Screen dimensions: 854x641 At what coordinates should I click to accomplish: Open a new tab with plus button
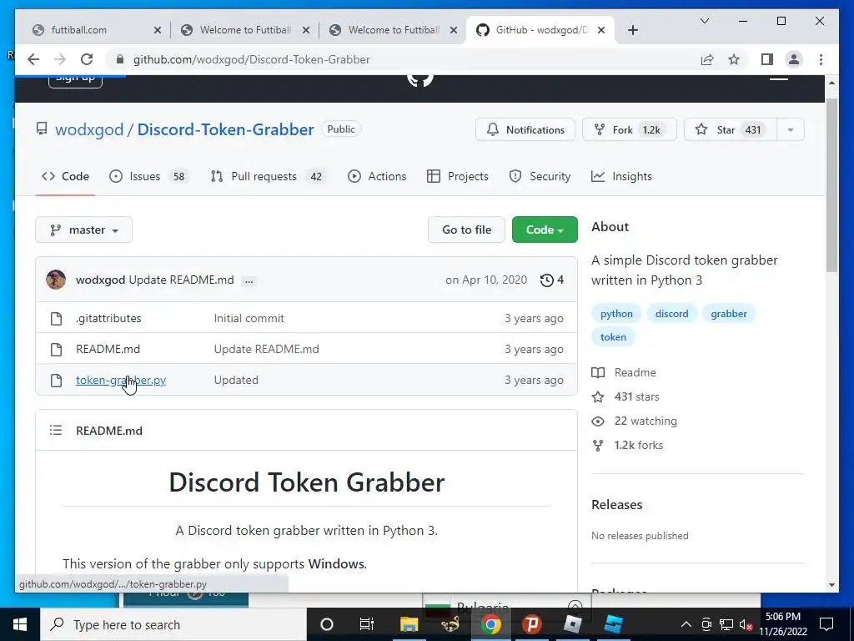[632, 30]
